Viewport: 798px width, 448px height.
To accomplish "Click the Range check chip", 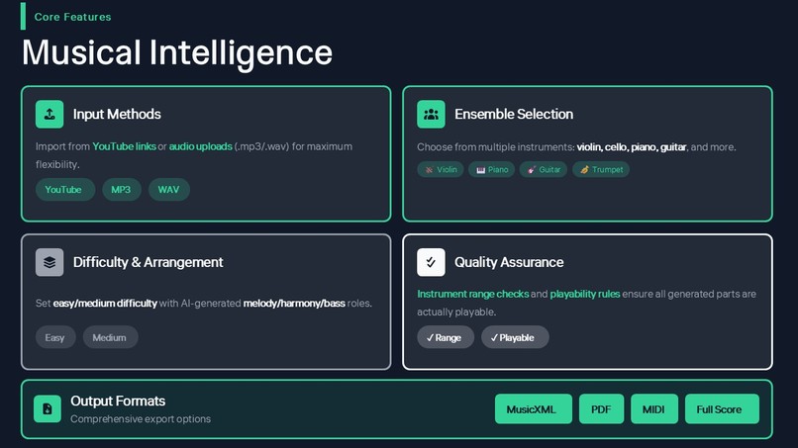I will click(x=446, y=337).
